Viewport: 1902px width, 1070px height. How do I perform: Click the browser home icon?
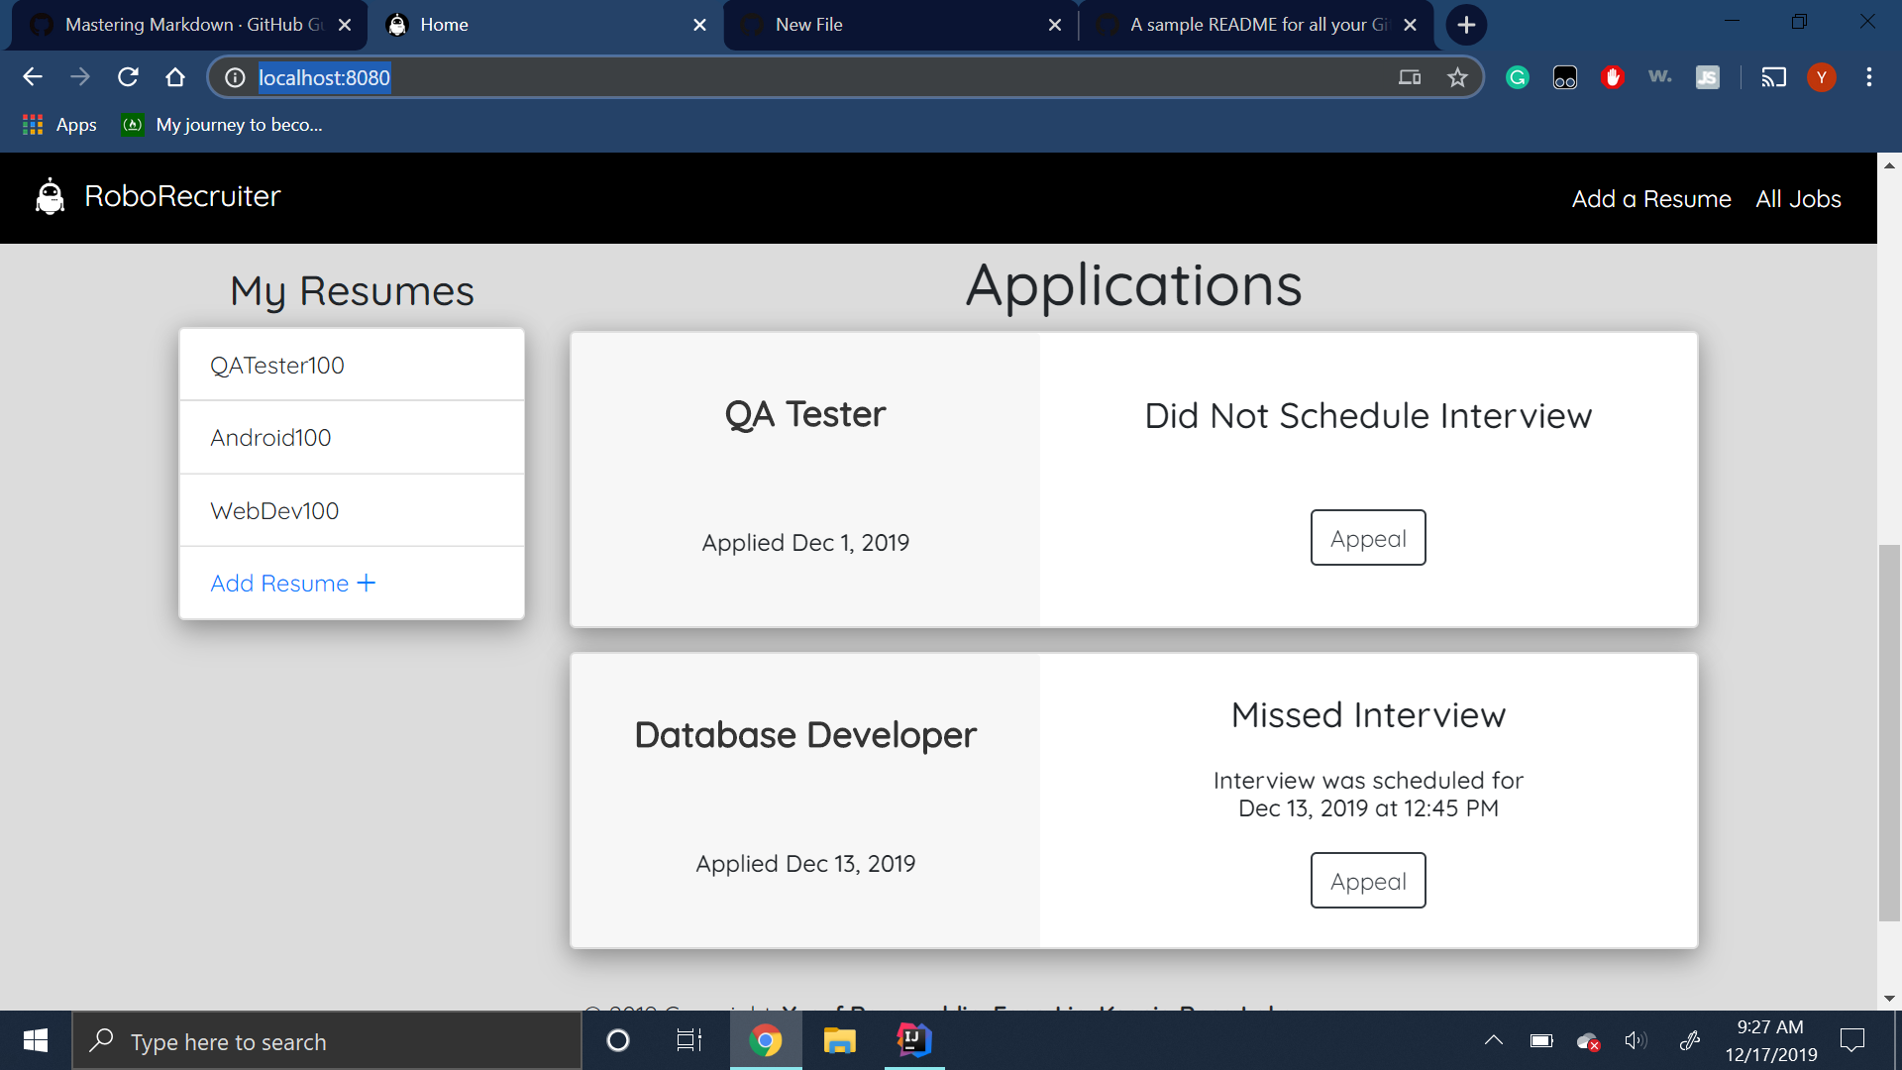(x=175, y=77)
